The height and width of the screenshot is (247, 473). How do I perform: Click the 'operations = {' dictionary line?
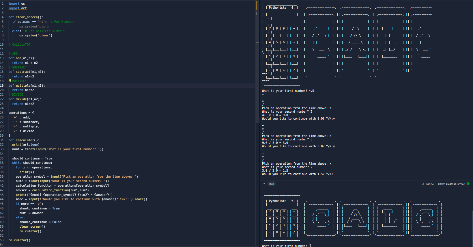(x=21, y=113)
